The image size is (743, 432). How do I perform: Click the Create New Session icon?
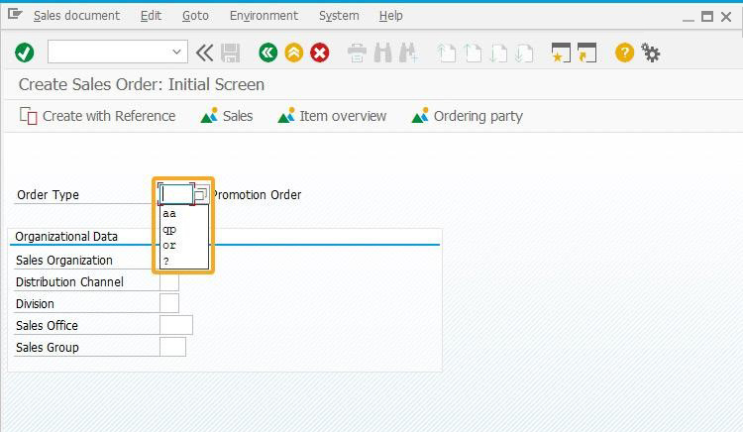point(561,53)
